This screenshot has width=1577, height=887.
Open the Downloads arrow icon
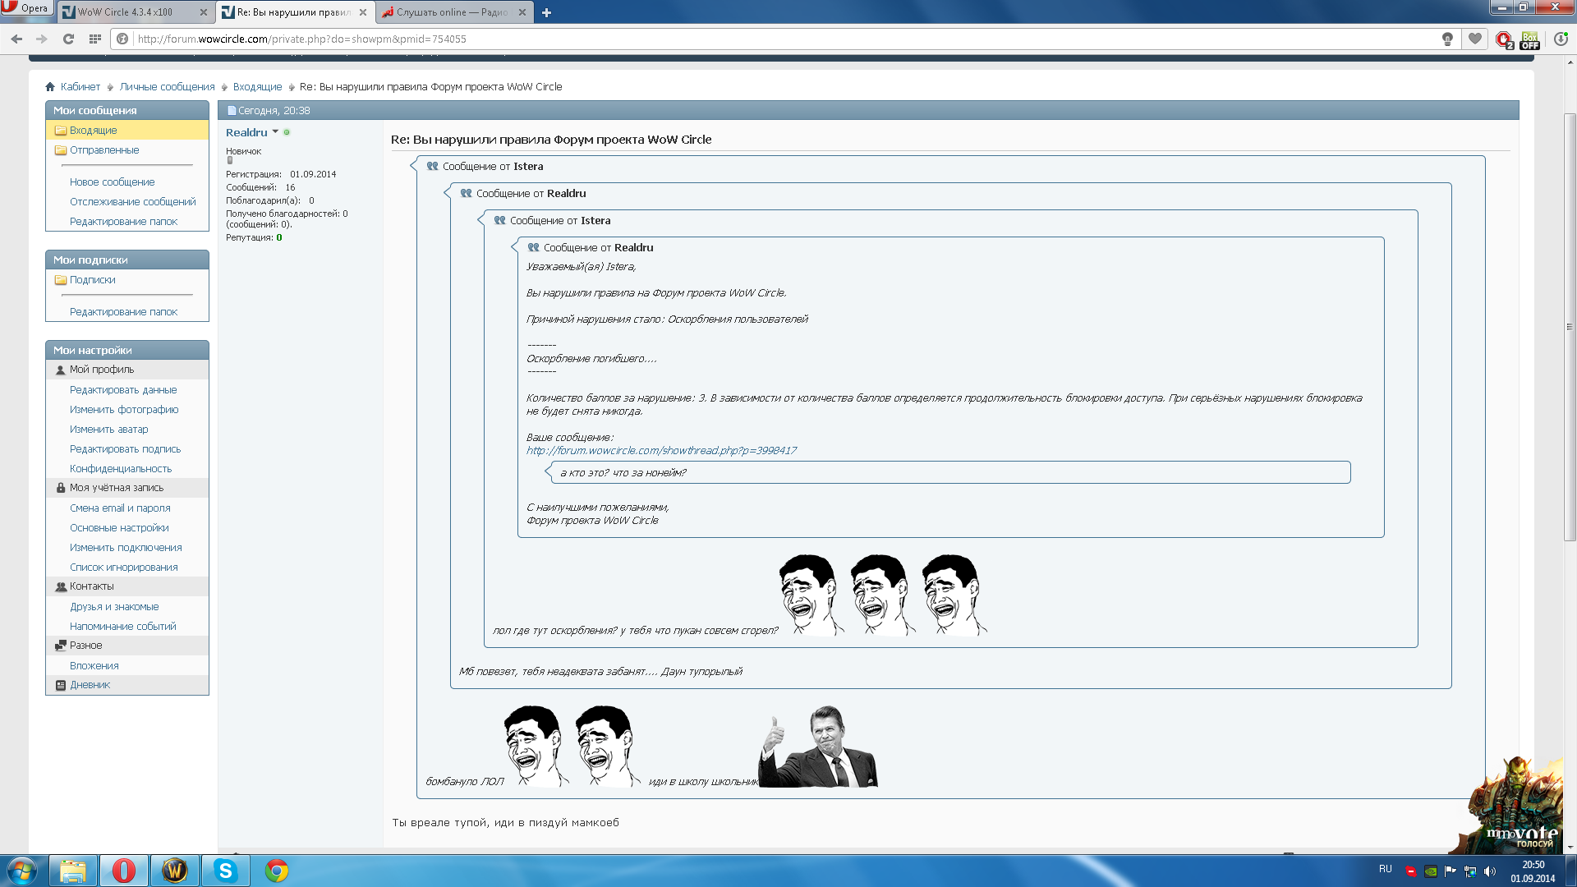[x=1561, y=39]
